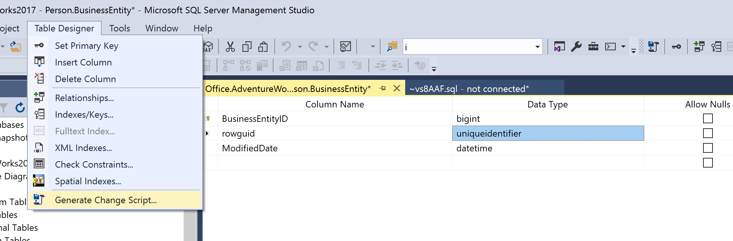Click the Cut scissors toolbar icon

click(x=230, y=47)
